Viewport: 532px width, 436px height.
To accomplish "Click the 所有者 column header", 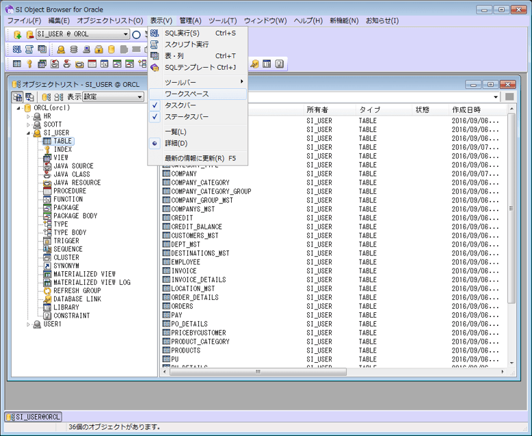I will tap(317, 109).
